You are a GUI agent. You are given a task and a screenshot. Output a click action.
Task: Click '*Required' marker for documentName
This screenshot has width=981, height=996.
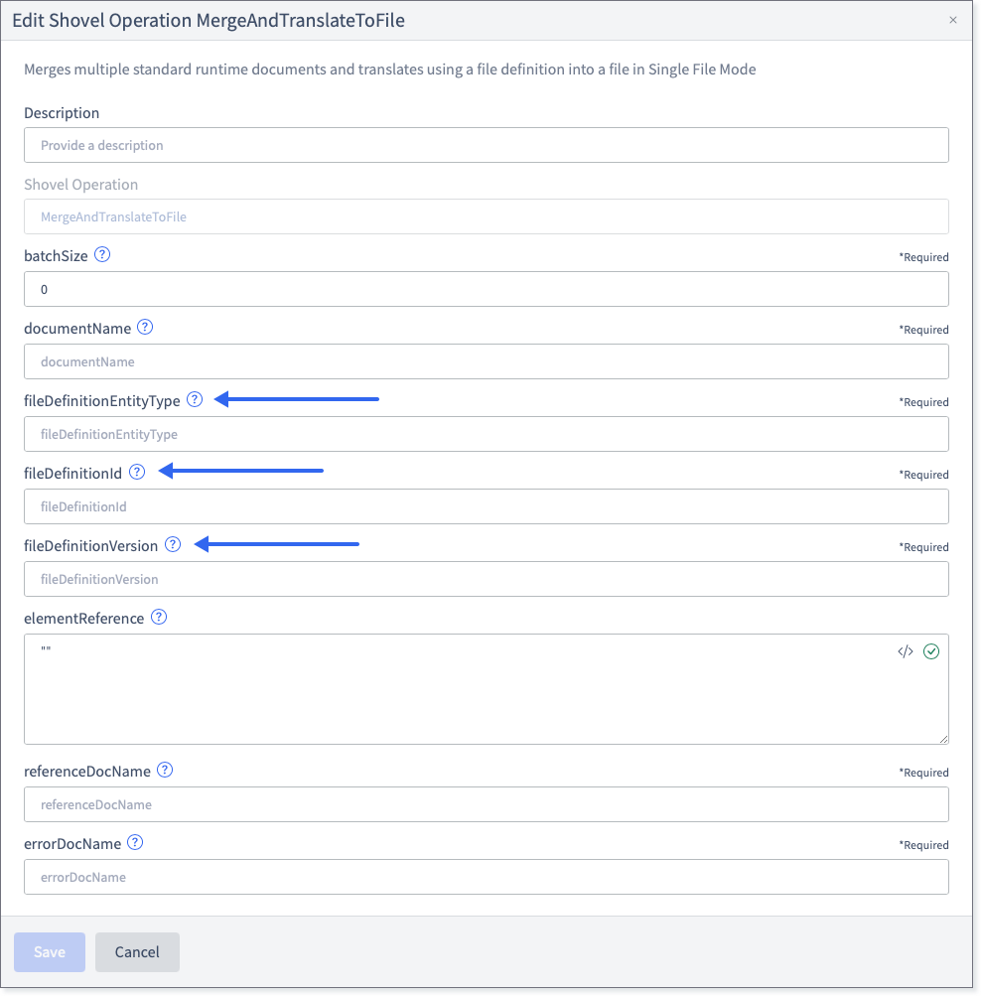click(923, 330)
